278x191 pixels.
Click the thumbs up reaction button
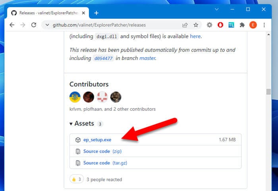coord(77,179)
